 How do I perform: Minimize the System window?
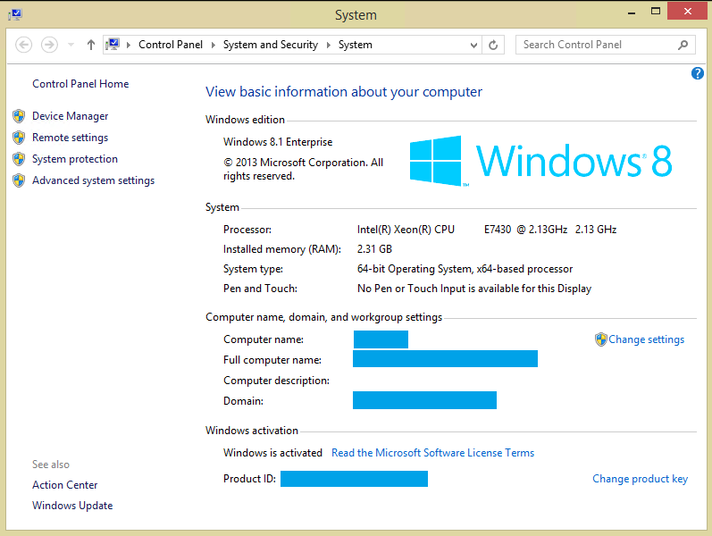(632, 12)
